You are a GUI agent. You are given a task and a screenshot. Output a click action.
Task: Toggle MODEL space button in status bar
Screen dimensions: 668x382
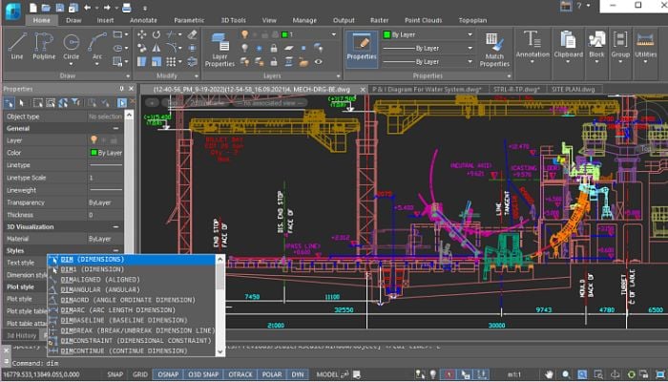[x=327, y=374]
